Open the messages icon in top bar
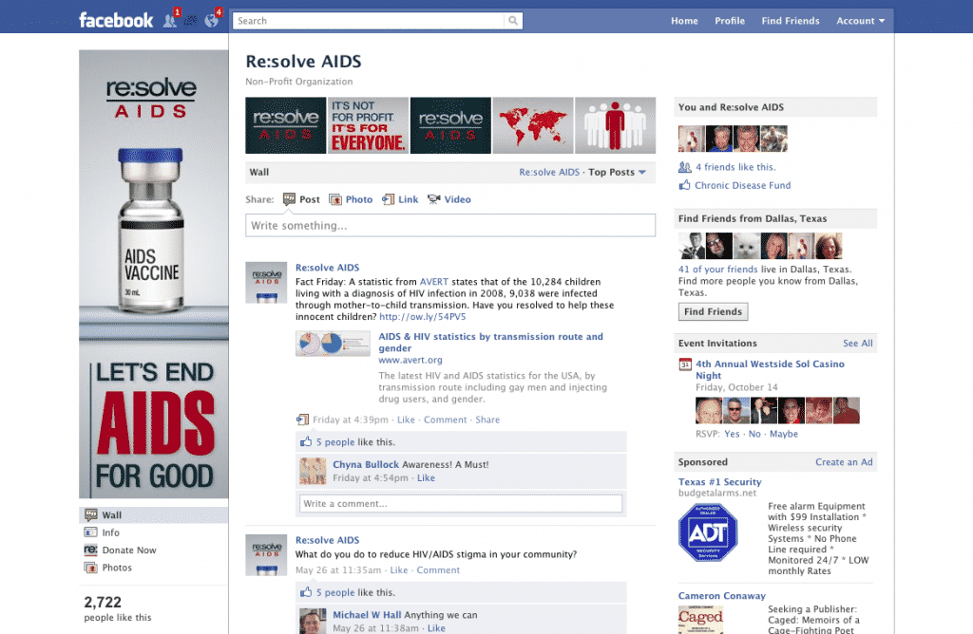Screen dimensions: 973x634 [x=191, y=20]
